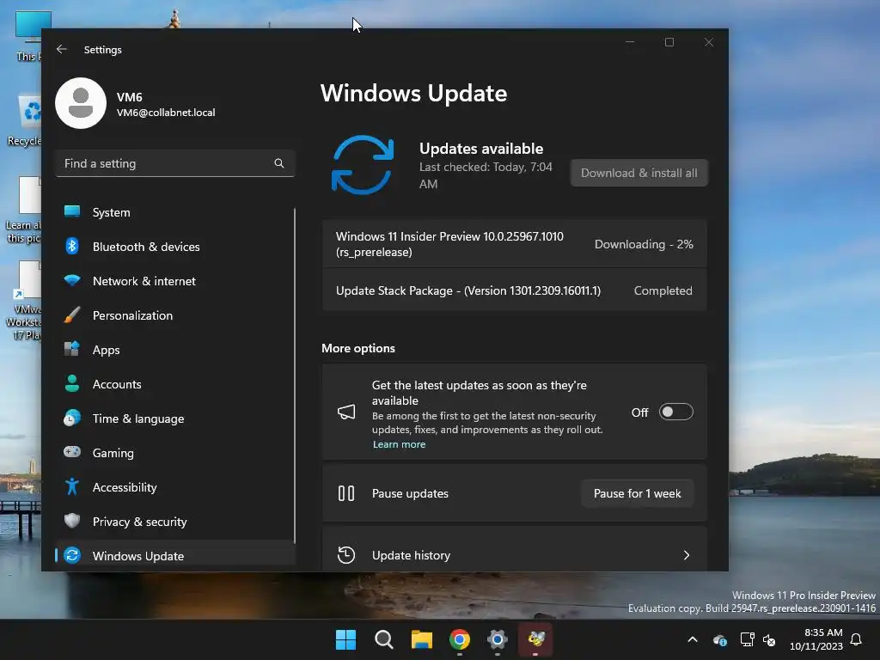Open File Explorer from the taskbar
The image size is (880, 660).
coord(421,639)
